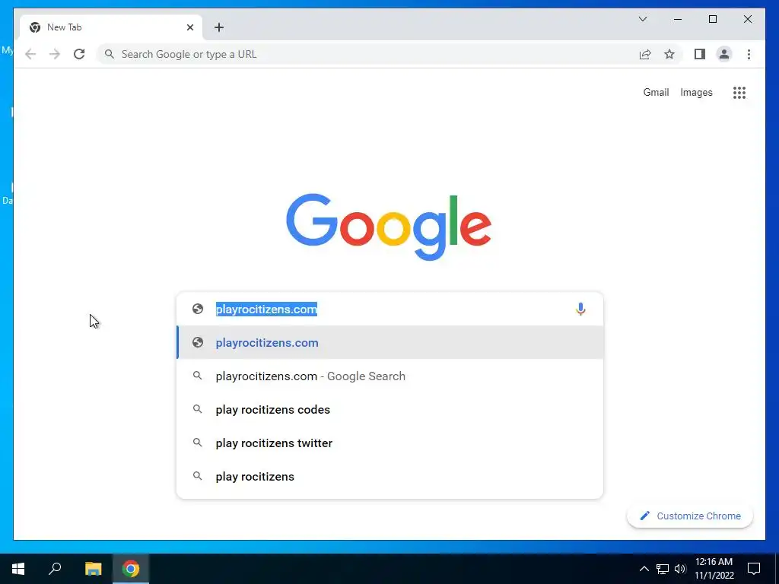The width and height of the screenshot is (779, 584).
Task: Close the New Tab tab
Action: (x=189, y=27)
